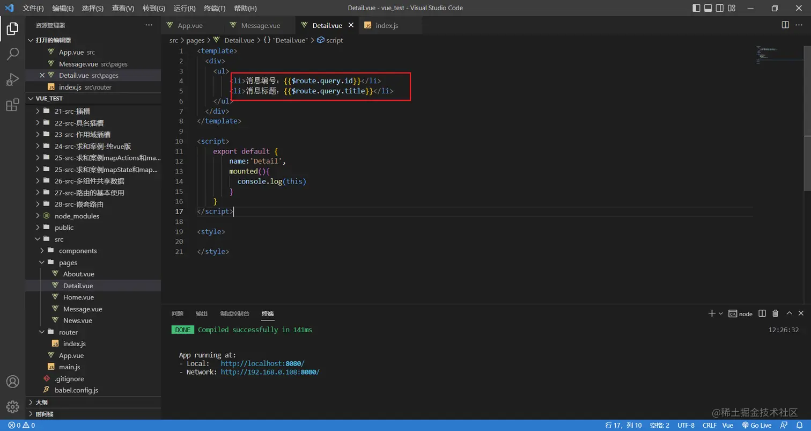Open babel.config.js in the file tree
The width and height of the screenshot is (811, 431).
(93, 390)
